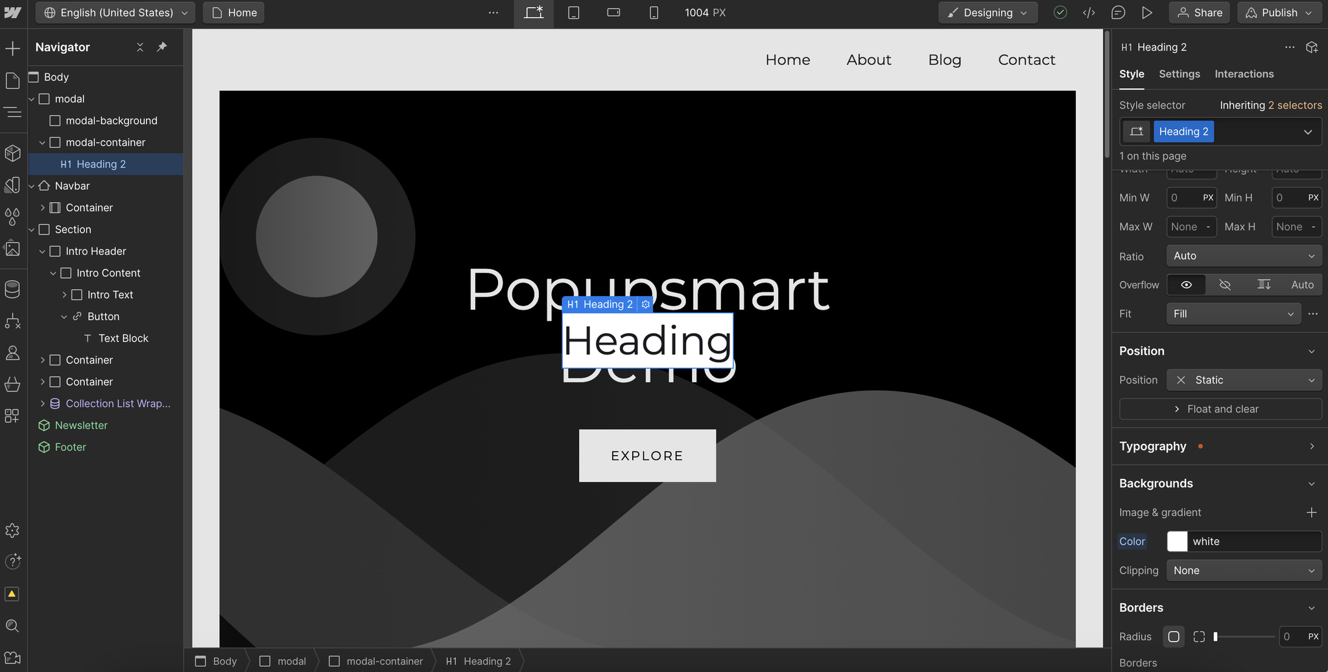Screen dimensions: 1328x672
Task: Select uniform corner radius mode
Action: (x=1174, y=637)
